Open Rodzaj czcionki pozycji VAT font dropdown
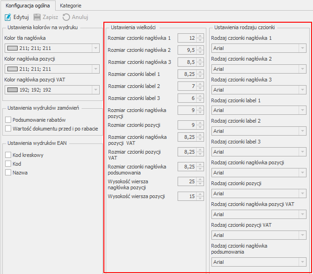313x274 pixels. [x=302, y=235]
